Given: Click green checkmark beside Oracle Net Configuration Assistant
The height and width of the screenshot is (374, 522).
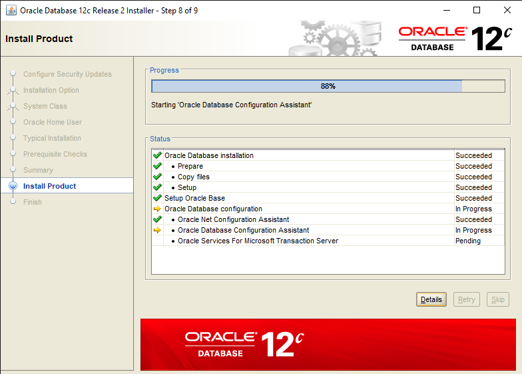Looking at the screenshot, I should click(x=157, y=219).
